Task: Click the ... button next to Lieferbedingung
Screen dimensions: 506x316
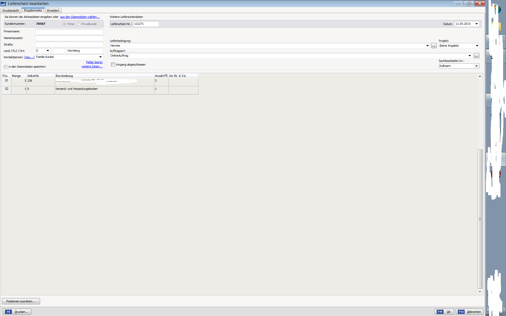Action: coord(434,46)
